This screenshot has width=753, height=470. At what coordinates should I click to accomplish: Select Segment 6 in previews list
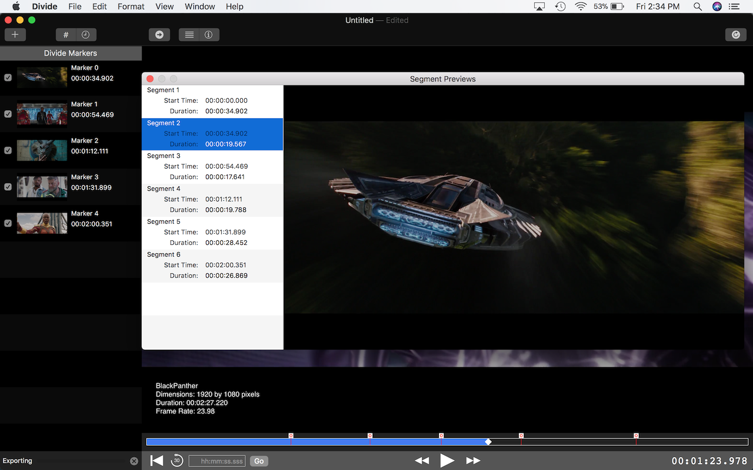212,266
